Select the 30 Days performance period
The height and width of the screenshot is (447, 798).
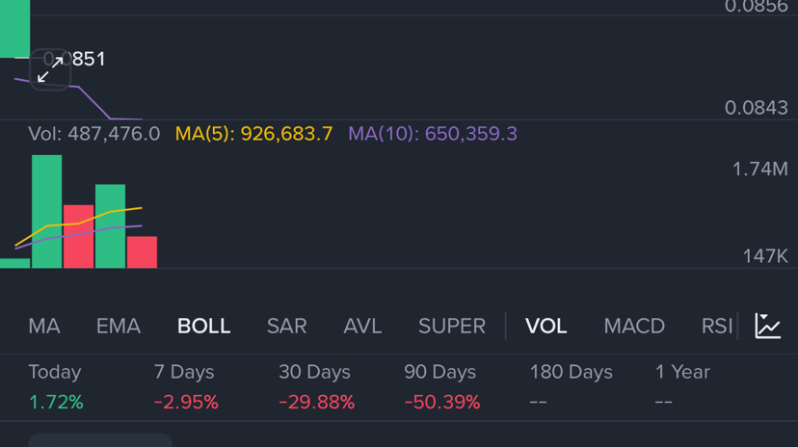click(x=316, y=386)
